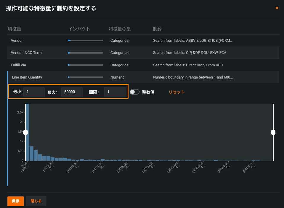Expand the Vendor feature row

click(17, 40)
